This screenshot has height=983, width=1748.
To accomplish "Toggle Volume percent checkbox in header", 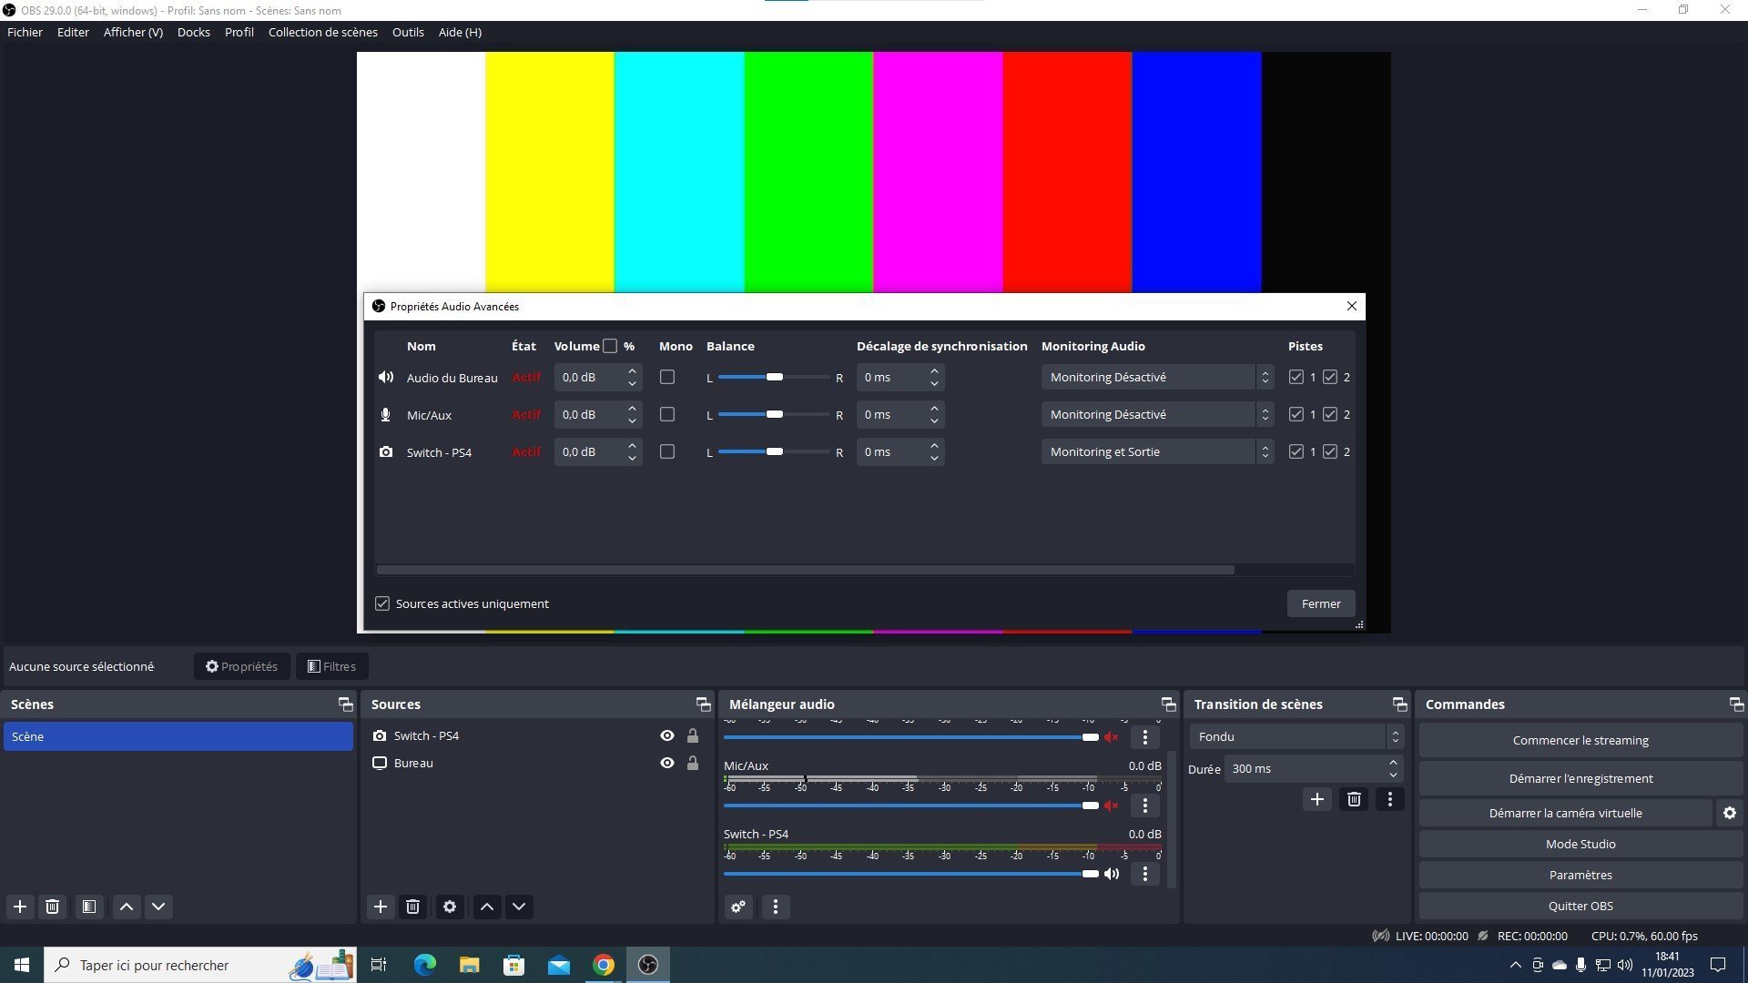I will click(x=610, y=346).
